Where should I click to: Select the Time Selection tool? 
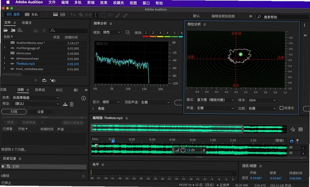96,15
